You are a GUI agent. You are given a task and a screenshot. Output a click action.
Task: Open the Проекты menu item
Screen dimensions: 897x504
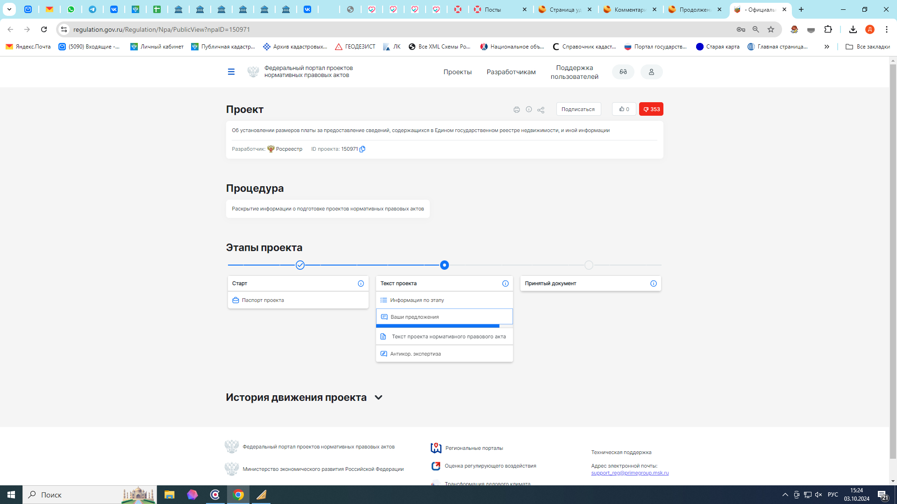point(457,72)
